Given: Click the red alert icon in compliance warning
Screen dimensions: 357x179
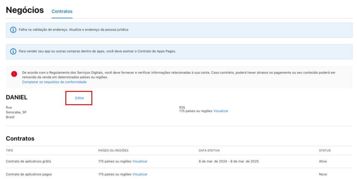Looking at the screenshot, I should [14, 74].
